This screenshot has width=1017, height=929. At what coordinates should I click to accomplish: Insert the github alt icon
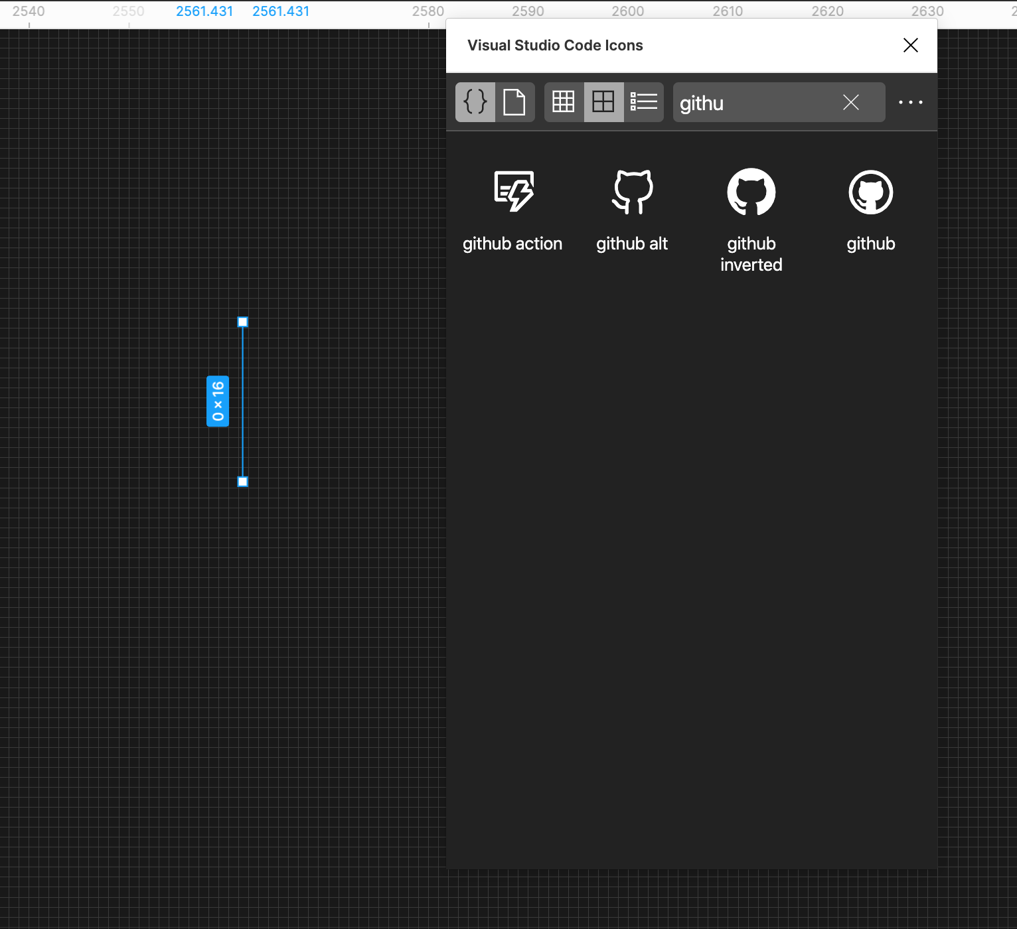pyautogui.click(x=633, y=192)
